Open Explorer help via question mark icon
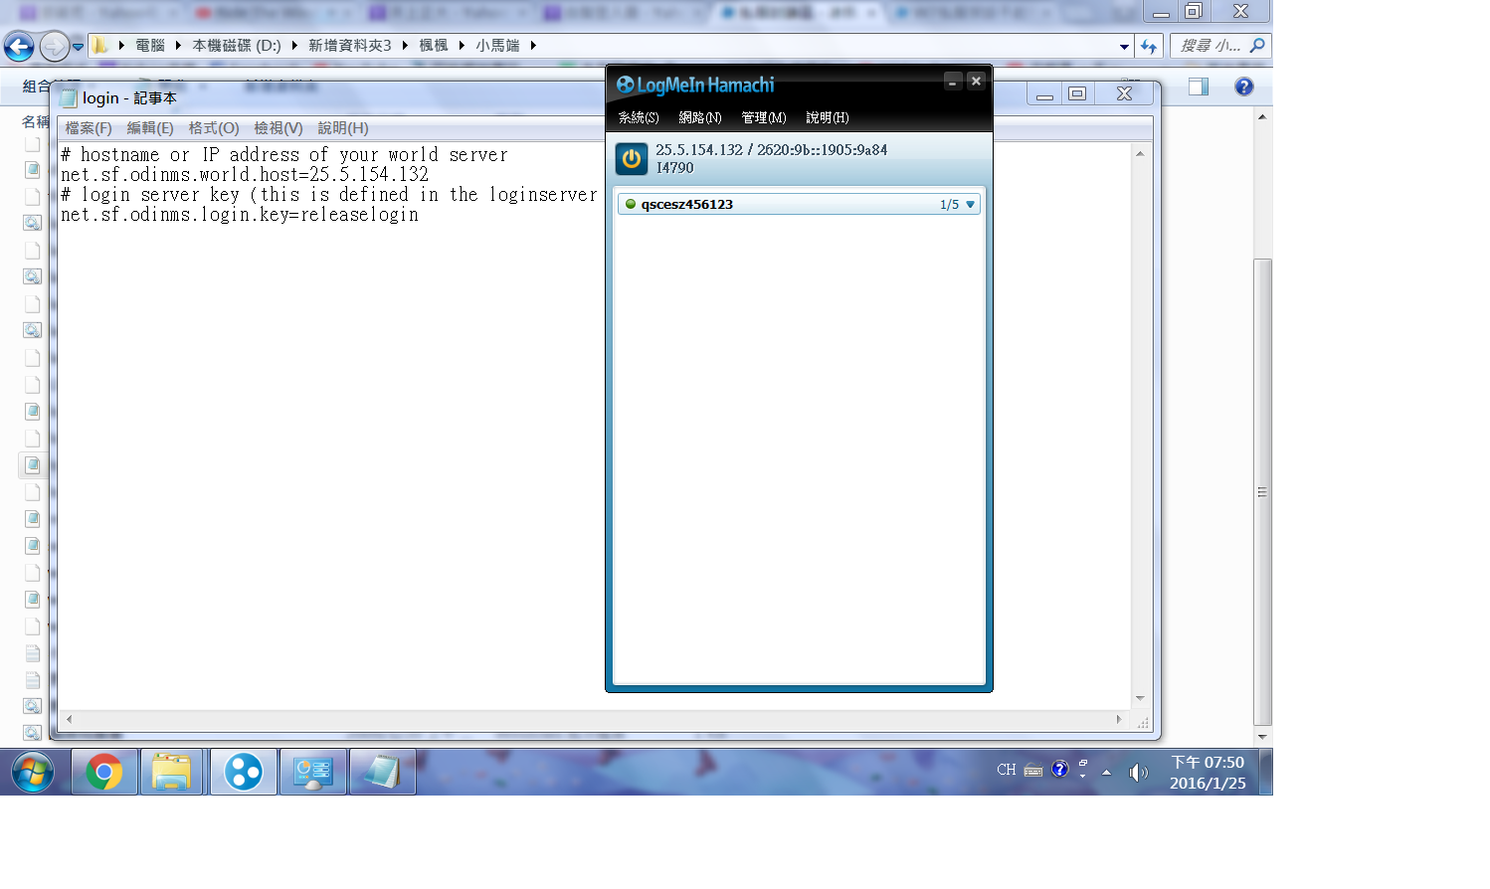Image resolution: width=1490 pixels, height=889 pixels. click(1243, 87)
